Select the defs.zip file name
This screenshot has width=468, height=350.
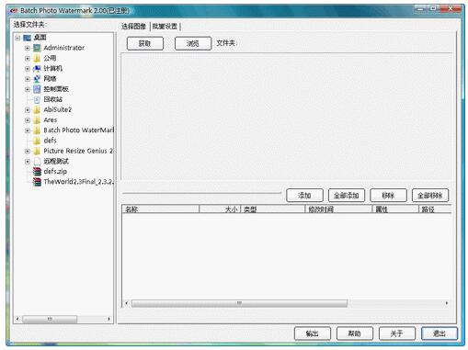55,172
